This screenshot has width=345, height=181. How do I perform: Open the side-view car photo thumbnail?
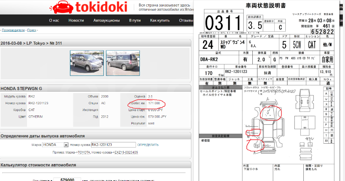pyautogui.click(x=123, y=63)
